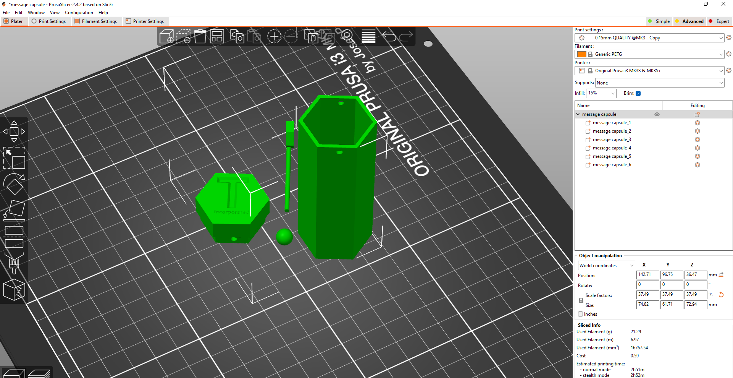Open filament settings gear next to Generic PETG
This screenshot has width=733, height=378.
[x=729, y=54]
